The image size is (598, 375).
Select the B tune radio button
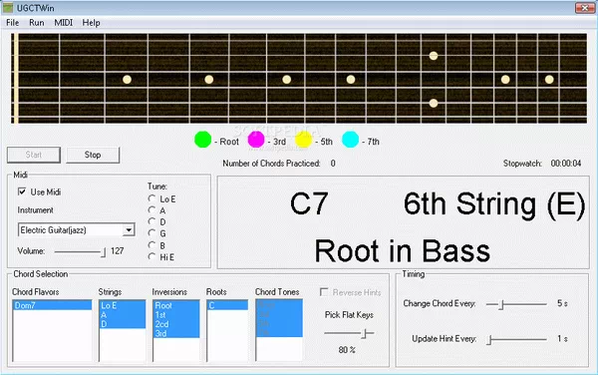click(x=151, y=245)
